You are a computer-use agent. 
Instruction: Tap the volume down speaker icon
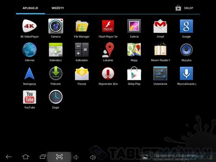(x=76, y=157)
